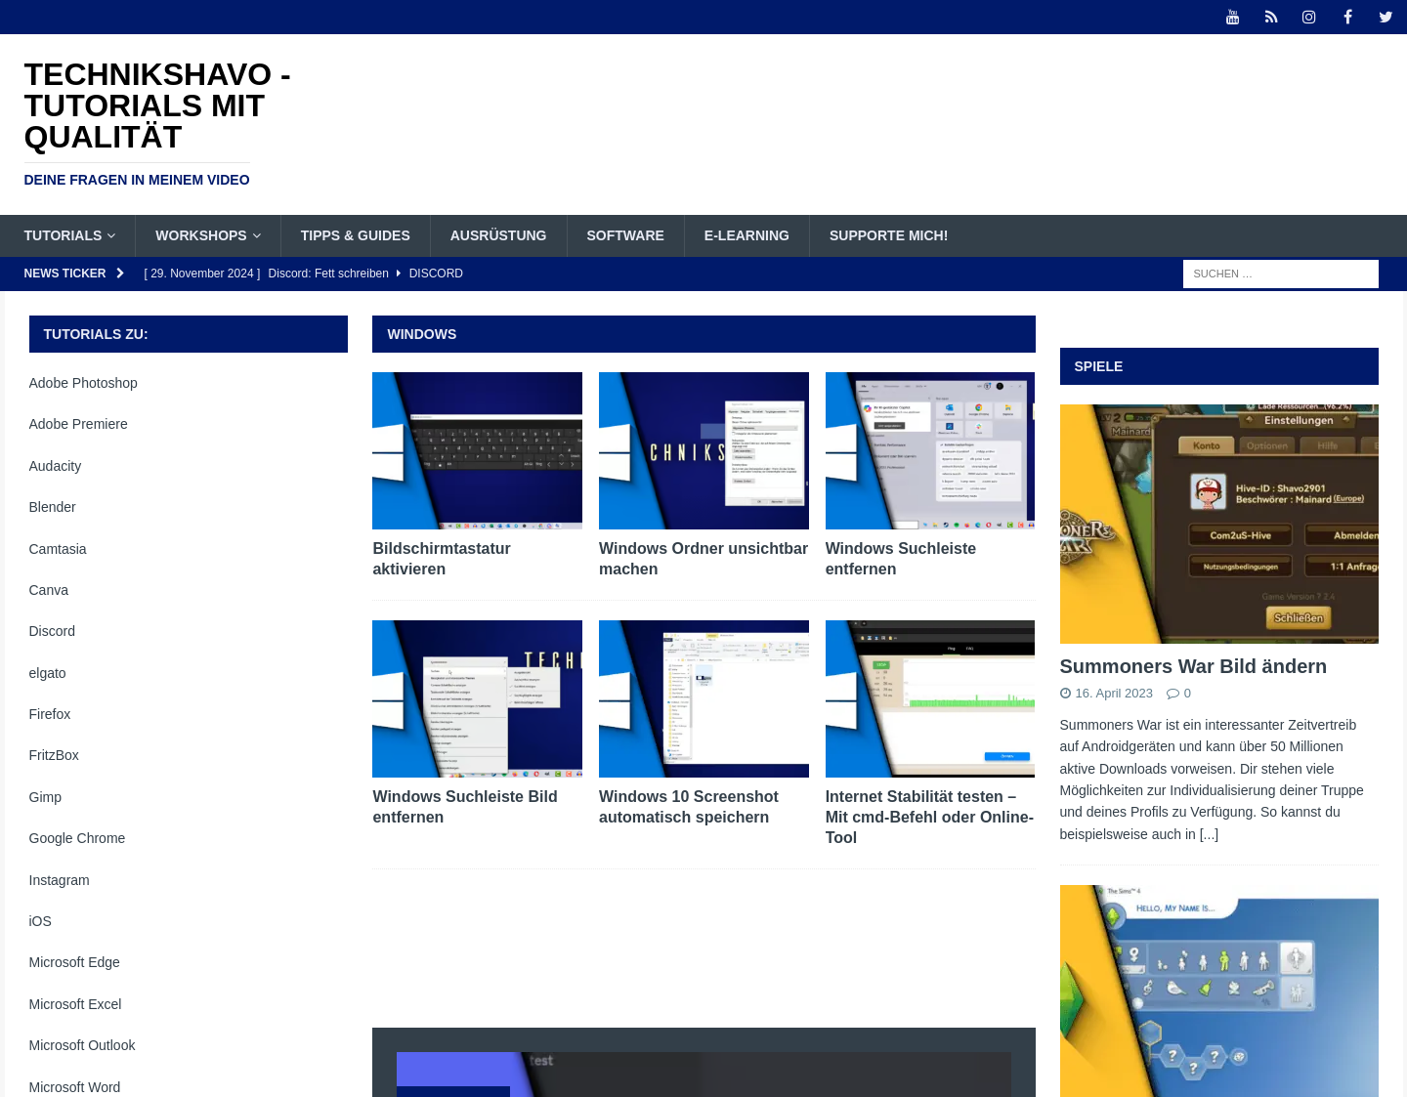Open the E-Learning menu item
The width and height of the screenshot is (1407, 1097).
[746, 235]
